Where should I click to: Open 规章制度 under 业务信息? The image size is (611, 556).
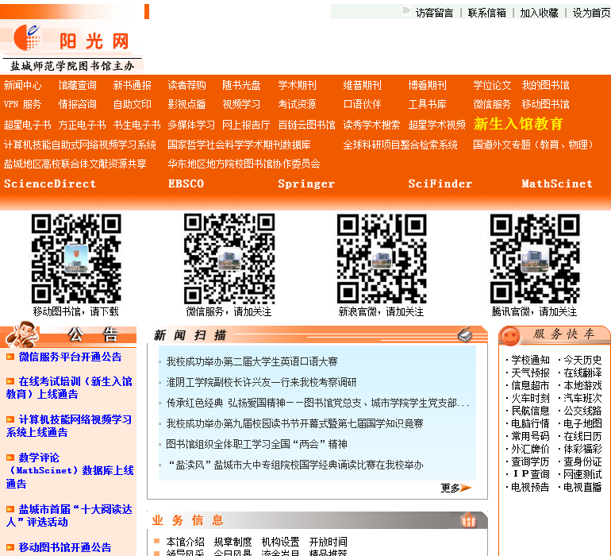(232, 542)
